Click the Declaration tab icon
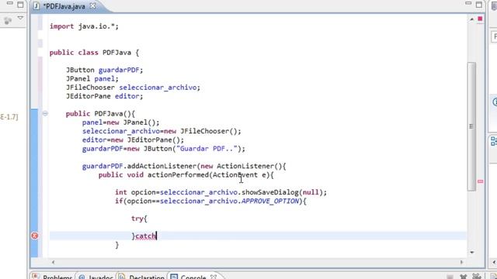The image size is (497, 279). pos(122,277)
